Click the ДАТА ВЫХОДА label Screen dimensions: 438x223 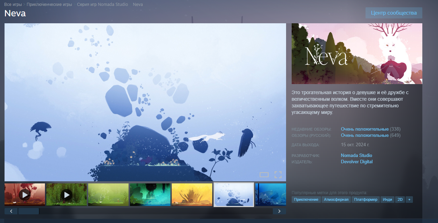pyautogui.click(x=306, y=145)
